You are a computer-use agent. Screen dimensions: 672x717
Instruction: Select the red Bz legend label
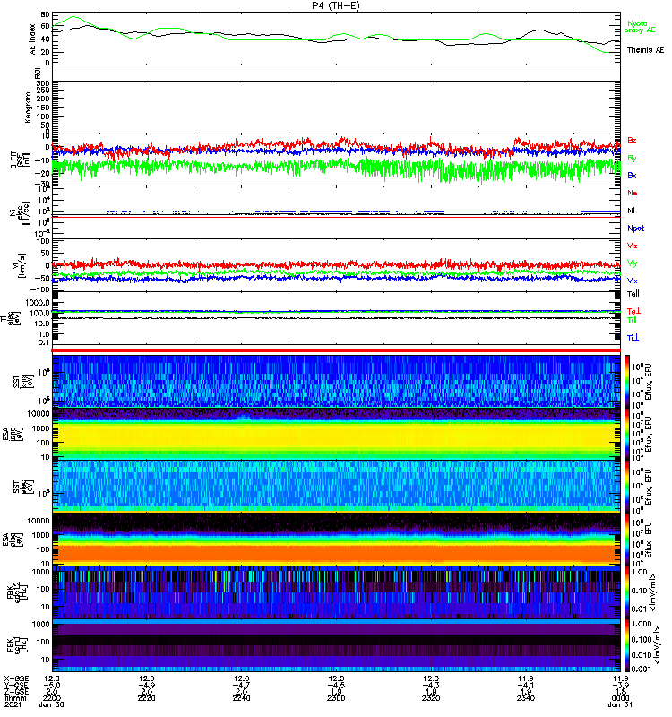(x=632, y=140)
